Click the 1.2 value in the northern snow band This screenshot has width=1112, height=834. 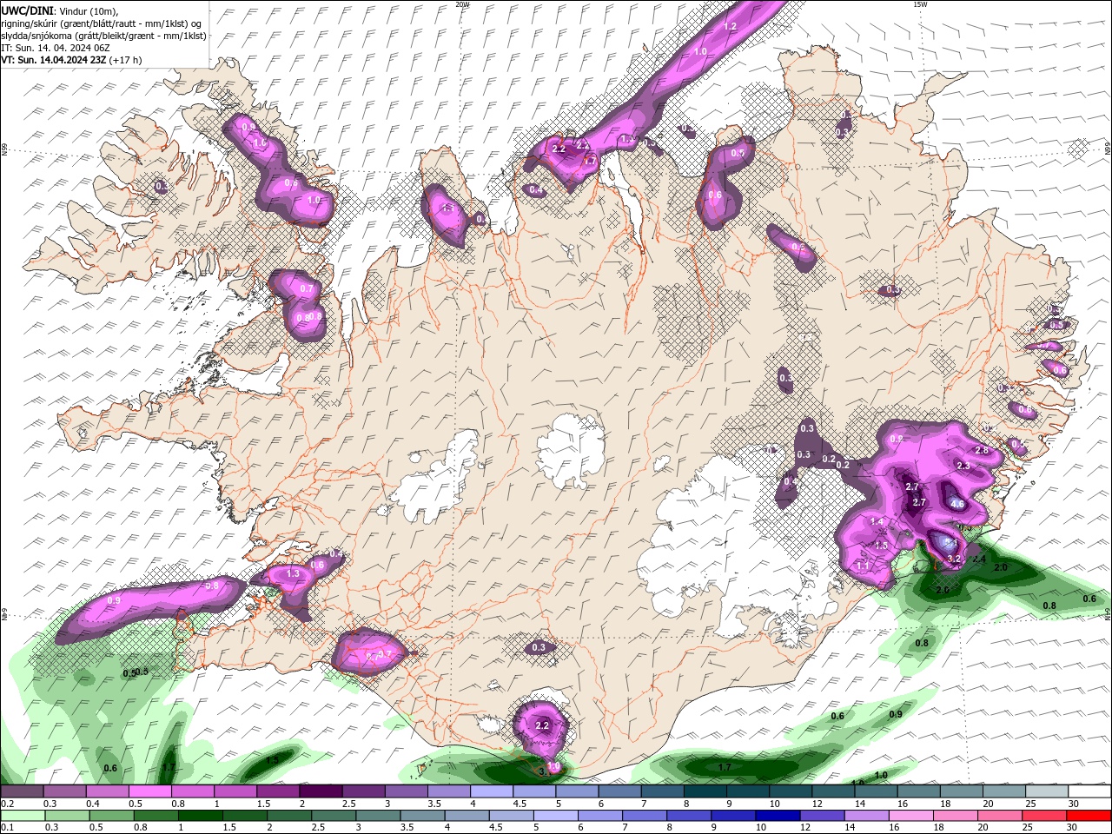(x=730, y=27)
